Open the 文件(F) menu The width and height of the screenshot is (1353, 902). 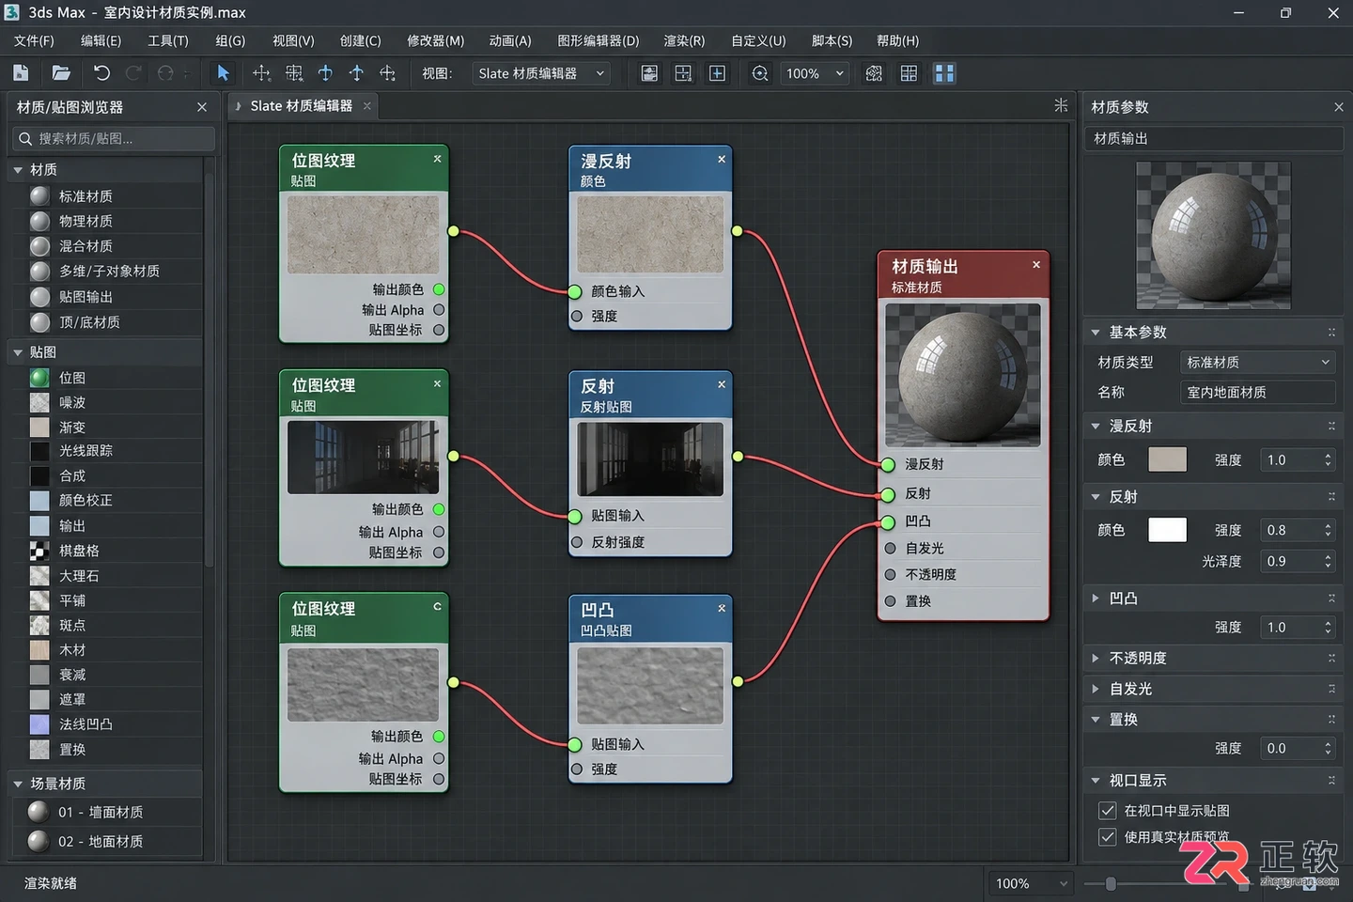(34, 40)
